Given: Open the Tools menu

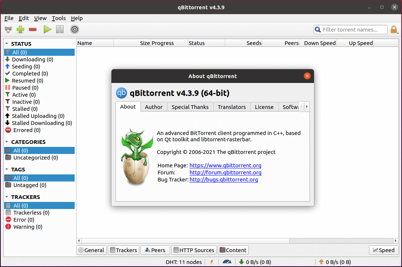Looking at the screenshot, I should [59, 18].
